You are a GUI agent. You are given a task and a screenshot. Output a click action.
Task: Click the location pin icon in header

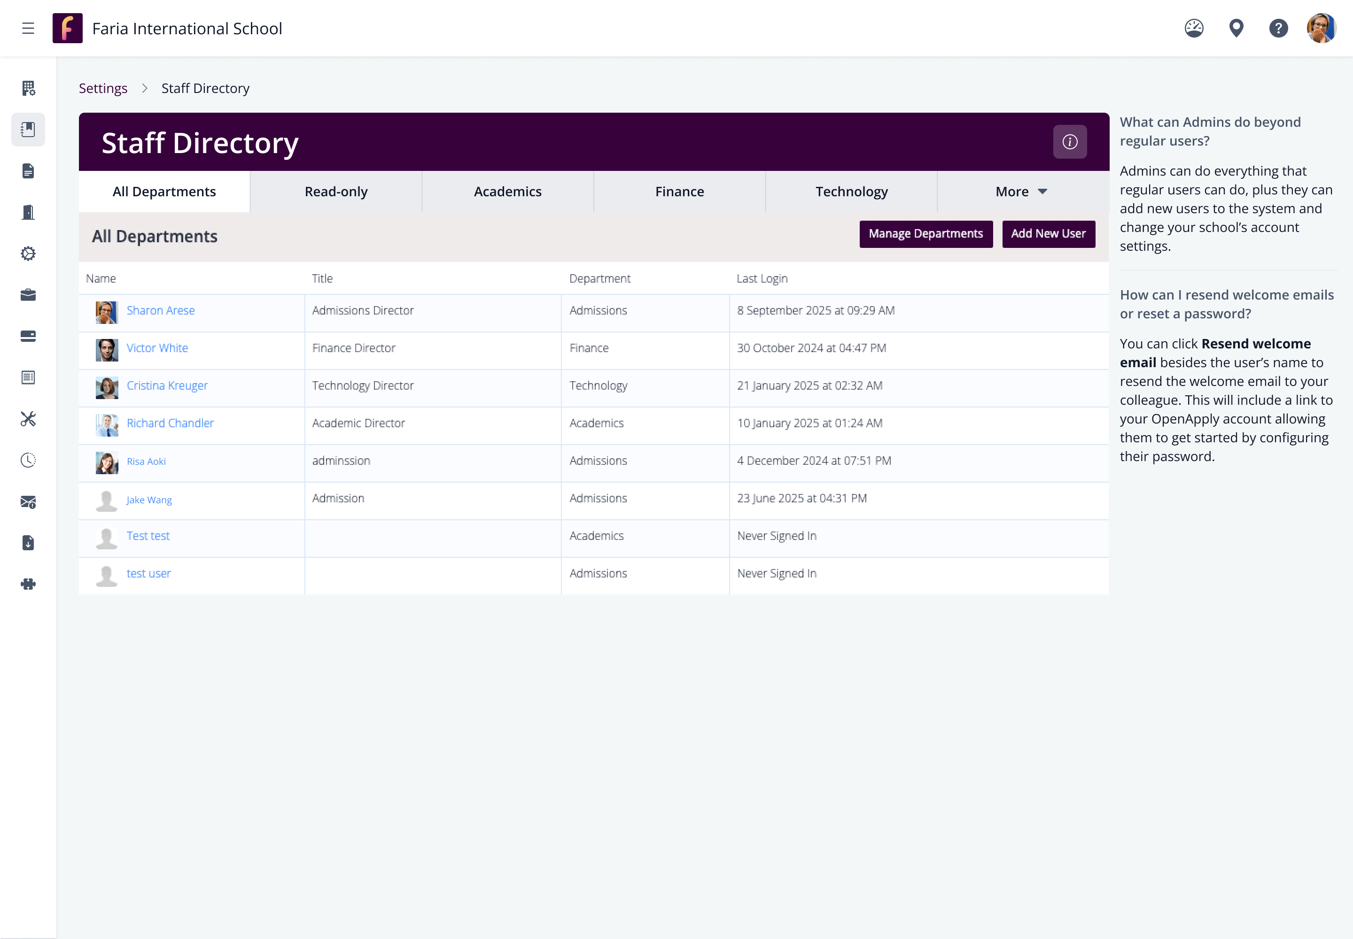point(1236,28)
